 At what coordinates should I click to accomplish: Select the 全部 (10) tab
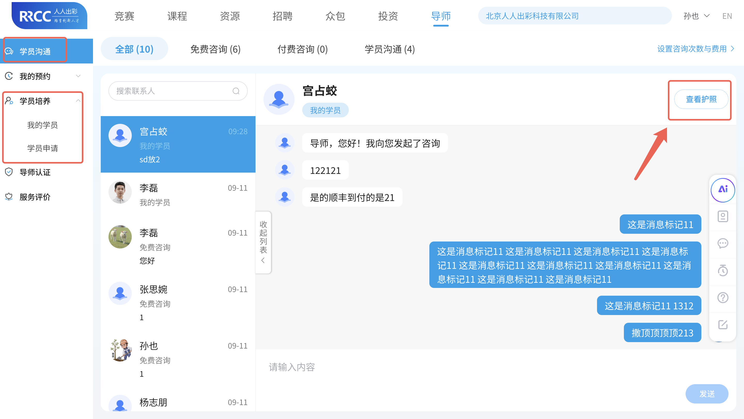click(134, 49)
